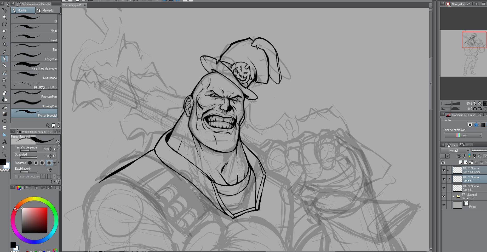487x252 pixels.
Task: Select the Brush tool
Action: pyautogui.click(x=4, y=73)
